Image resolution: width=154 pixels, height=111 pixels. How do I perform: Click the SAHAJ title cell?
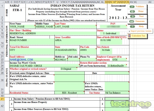tap(15, 6)
